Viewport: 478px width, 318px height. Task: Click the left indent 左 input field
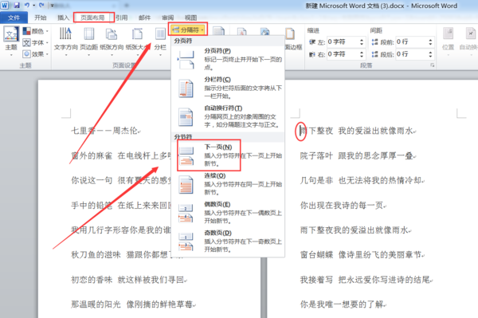(343, 41)
